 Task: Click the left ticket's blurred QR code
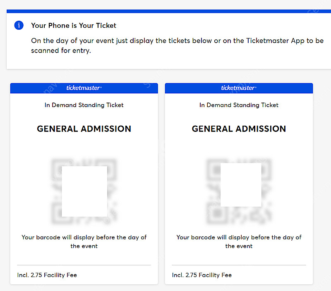(84, 191)
